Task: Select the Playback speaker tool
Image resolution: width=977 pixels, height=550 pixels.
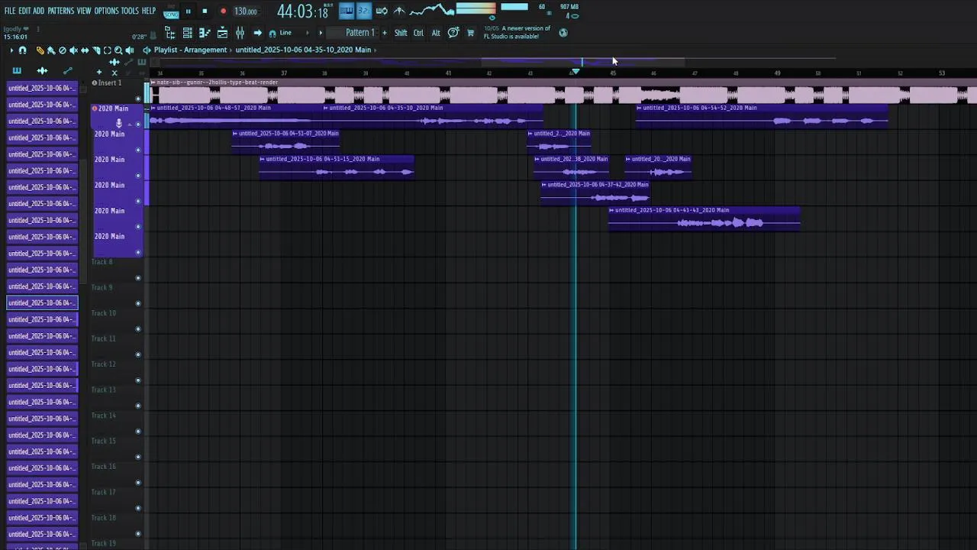Action: (129, 50)
